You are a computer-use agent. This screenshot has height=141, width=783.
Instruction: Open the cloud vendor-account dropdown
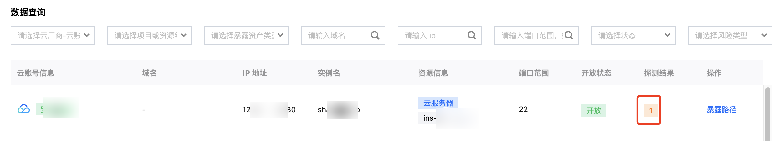(x=53, y=36)
